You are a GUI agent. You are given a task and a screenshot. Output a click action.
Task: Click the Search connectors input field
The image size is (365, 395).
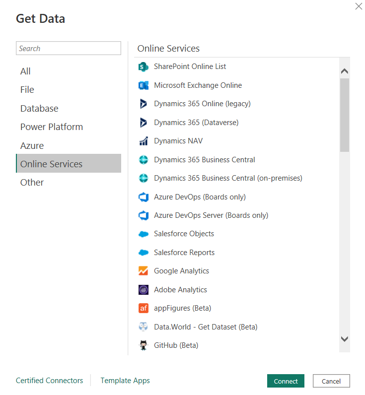click(x=69, y=48)
